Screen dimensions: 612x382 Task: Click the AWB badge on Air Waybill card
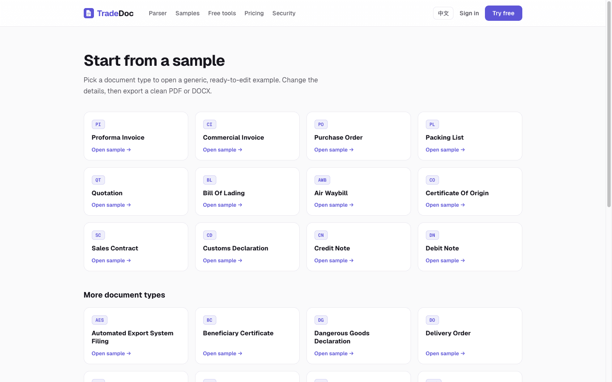click(x=322, y=180)
